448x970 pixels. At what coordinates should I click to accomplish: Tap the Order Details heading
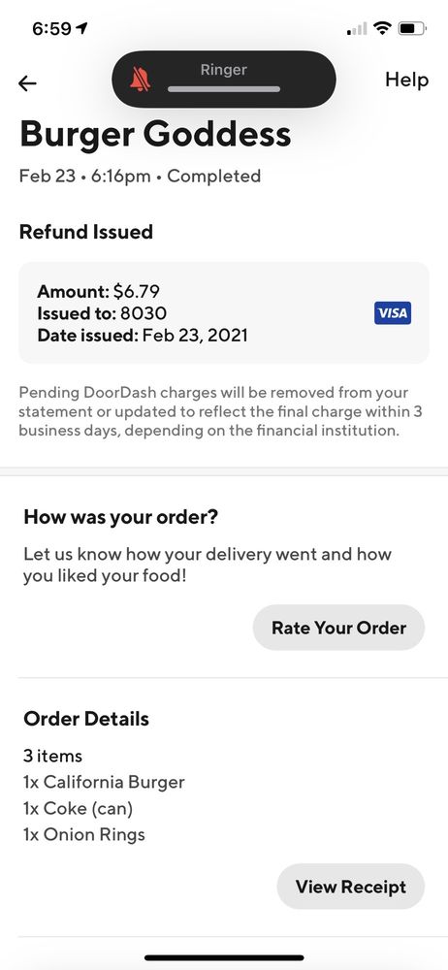86,719
